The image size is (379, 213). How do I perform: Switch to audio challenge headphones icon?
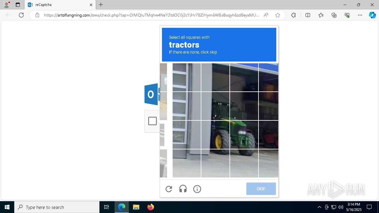pos(183,189)
